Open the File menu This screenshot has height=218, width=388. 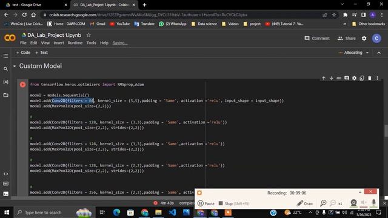coord(23,43)
